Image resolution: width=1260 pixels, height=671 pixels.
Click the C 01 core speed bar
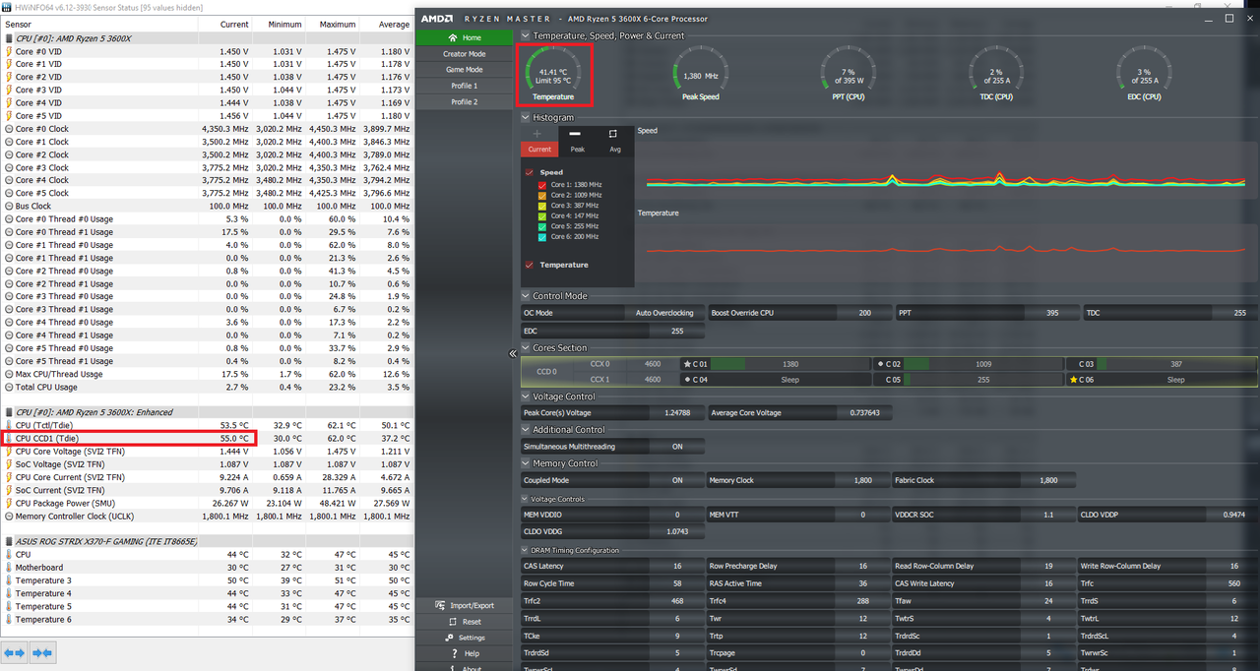point(790,364)
